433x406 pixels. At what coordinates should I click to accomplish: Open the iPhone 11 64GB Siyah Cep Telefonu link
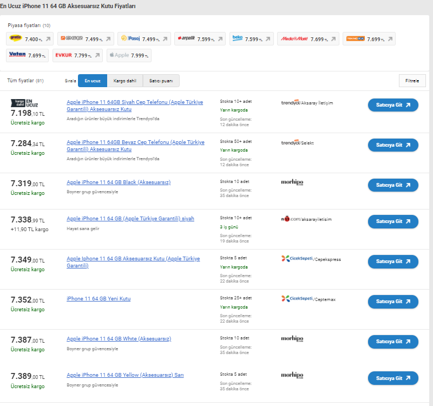pos(135,106)
